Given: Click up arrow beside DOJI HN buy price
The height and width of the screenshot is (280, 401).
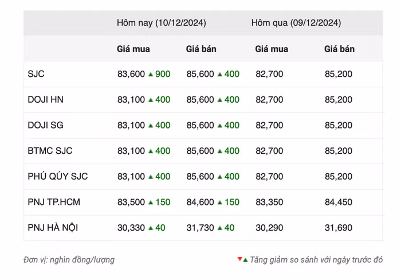Looking at the screenshot, I should [x=151, y=100].
